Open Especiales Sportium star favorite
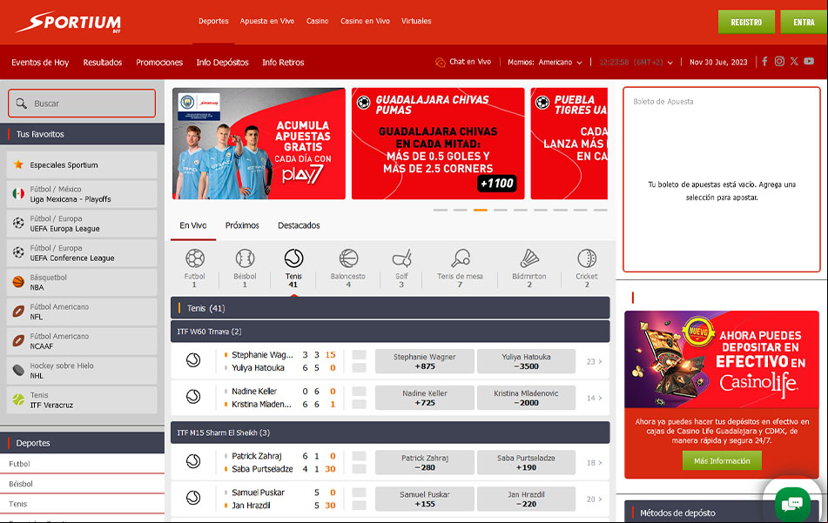The image size is (828, 523). click(82, 165)
